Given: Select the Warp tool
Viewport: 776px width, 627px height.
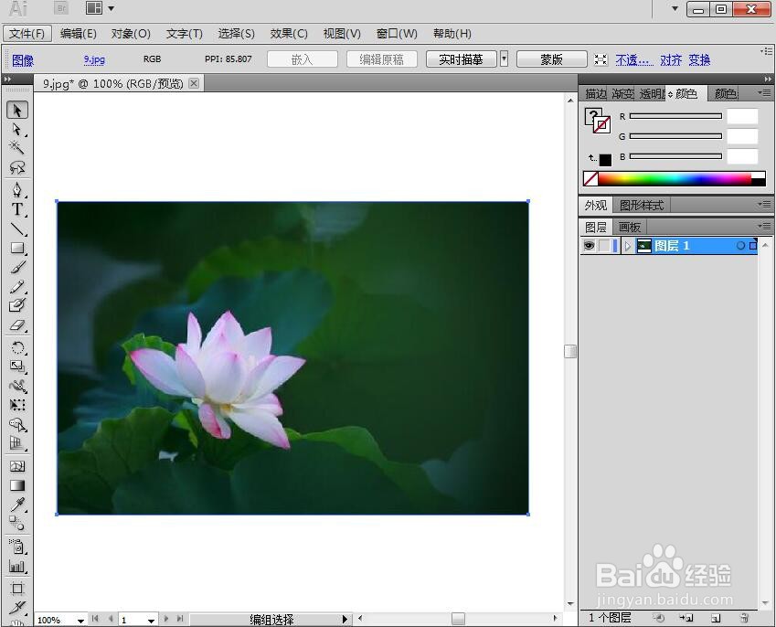Looking at the screenshot, I should (17, 386).
